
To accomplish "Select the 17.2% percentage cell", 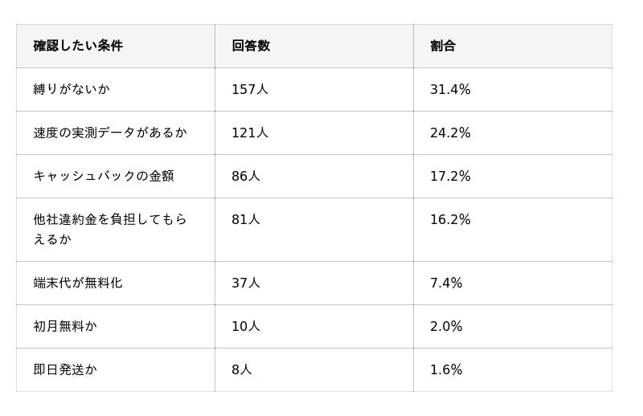I will pyautogui.click(x=450, y=176).
